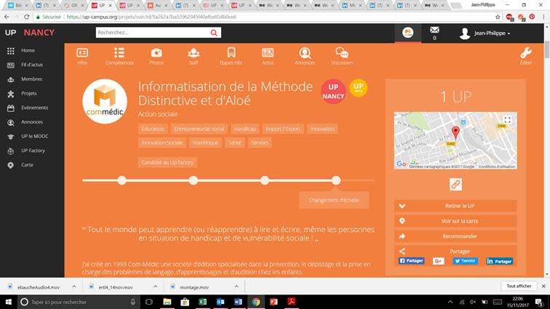The image size is (550, 309).
Task: Expand options for ebaucheAudio4.mov download
Action: 74,286
